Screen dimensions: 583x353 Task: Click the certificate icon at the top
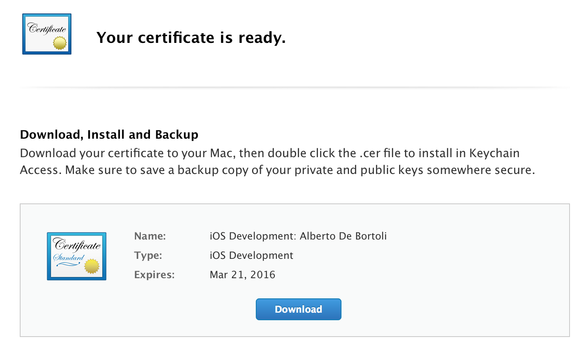pyautogui.click(x=47, y=34)
